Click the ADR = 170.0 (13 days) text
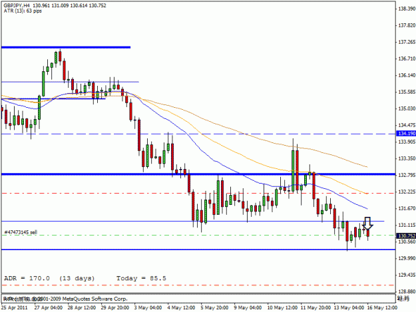This screenshot has width=416, height=312. pos(49,278)
